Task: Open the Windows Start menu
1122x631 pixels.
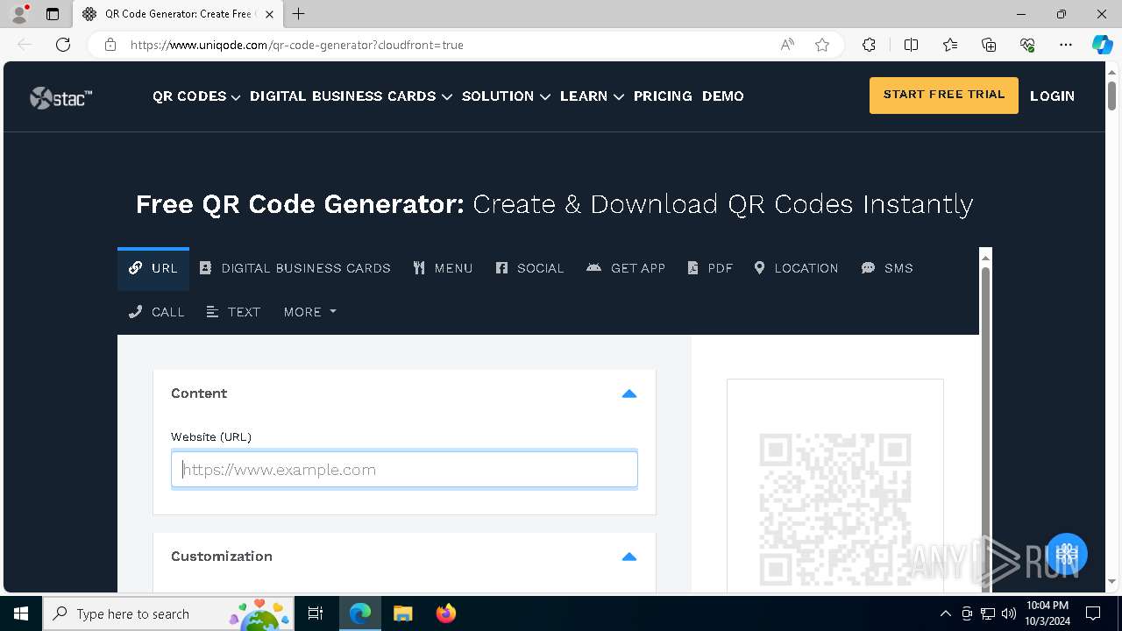Action: click(21, 613)
